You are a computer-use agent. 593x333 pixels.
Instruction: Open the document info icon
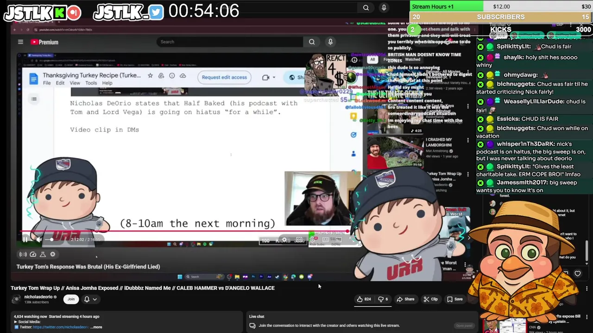click(x=172, y=75)
